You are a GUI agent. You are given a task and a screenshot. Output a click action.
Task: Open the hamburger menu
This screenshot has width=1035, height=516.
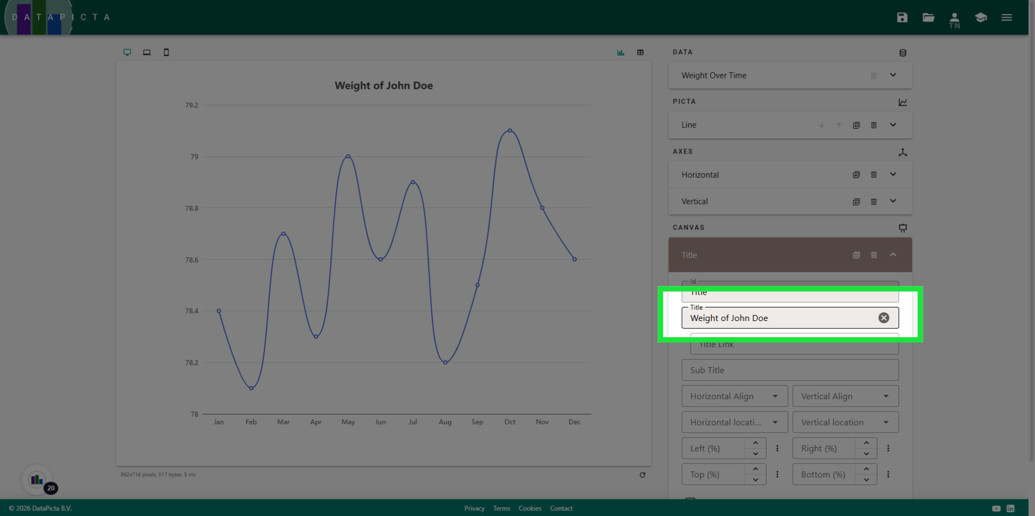[1006, 17]
